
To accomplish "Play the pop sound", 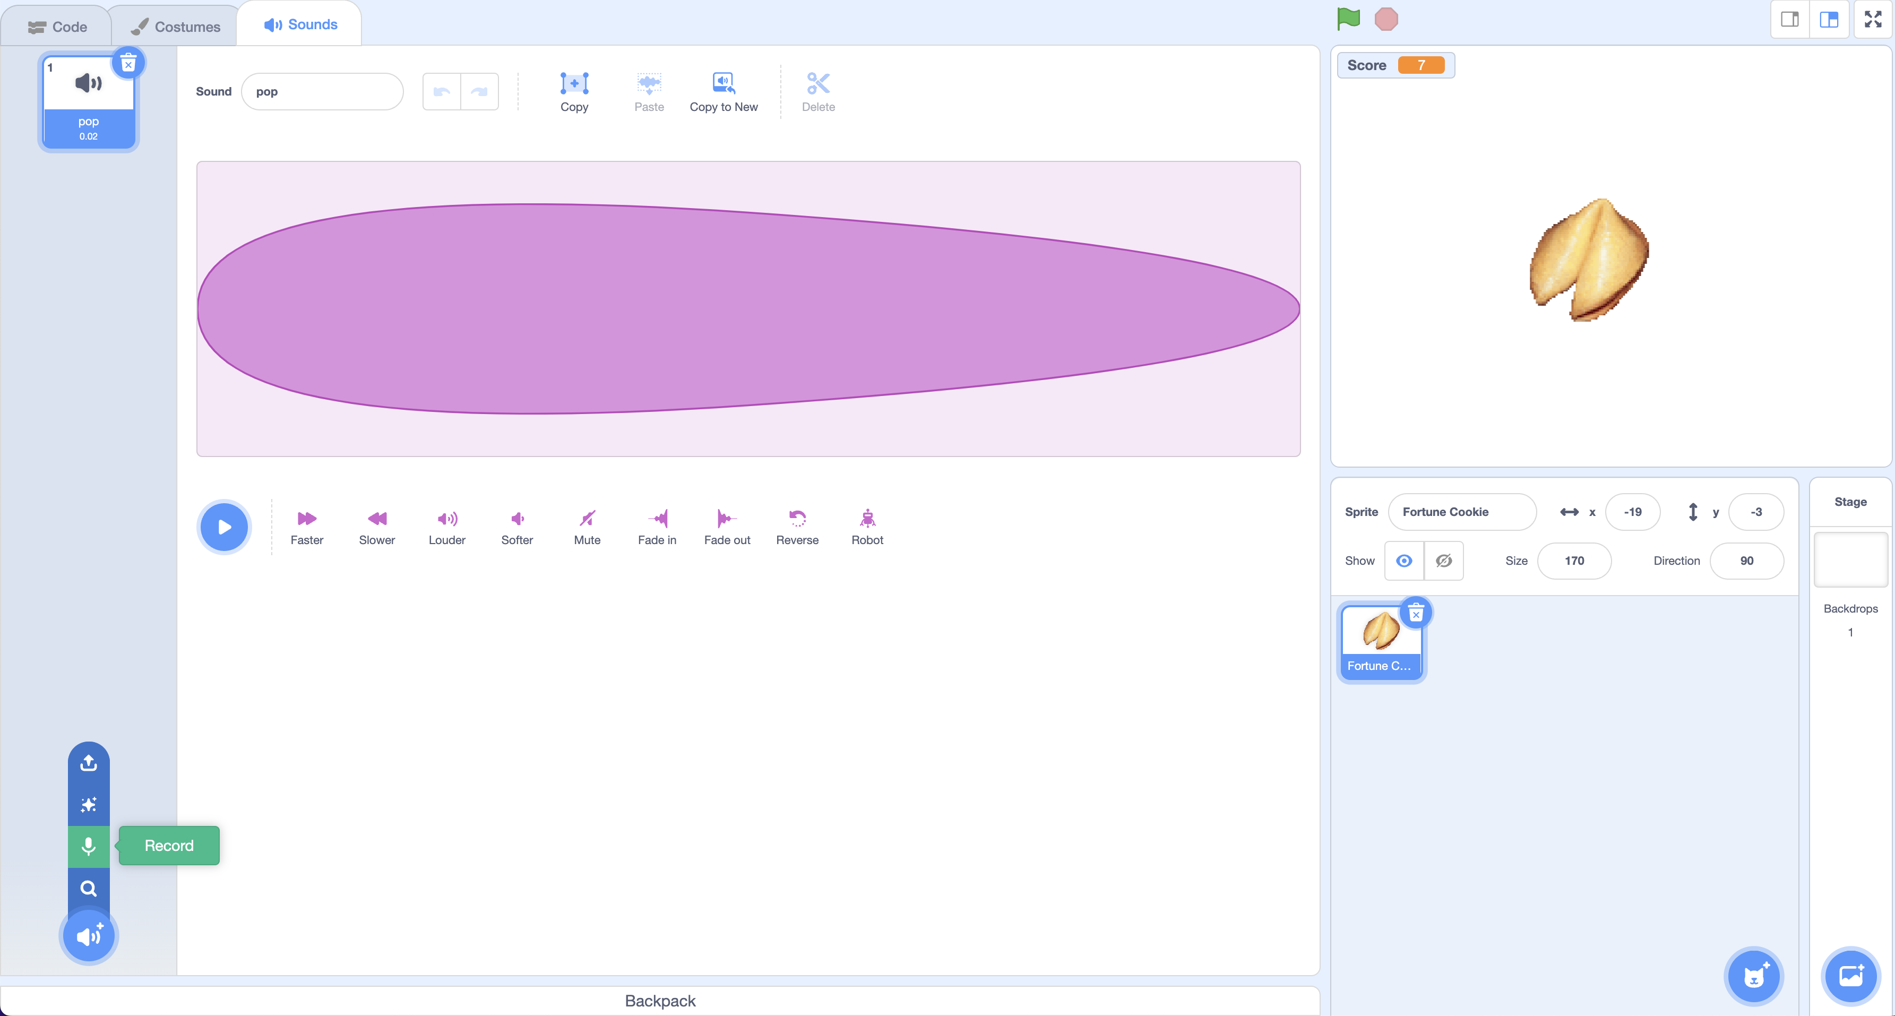I will [x=225, y=527].
